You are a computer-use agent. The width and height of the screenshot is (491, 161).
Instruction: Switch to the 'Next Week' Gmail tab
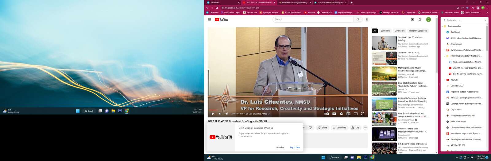pyautogui.click(x=295, y=2)
